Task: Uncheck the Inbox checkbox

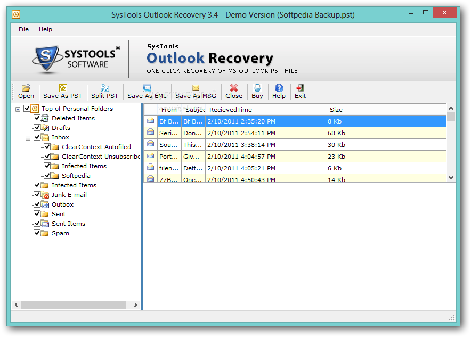Action: [x=37, y=137]
